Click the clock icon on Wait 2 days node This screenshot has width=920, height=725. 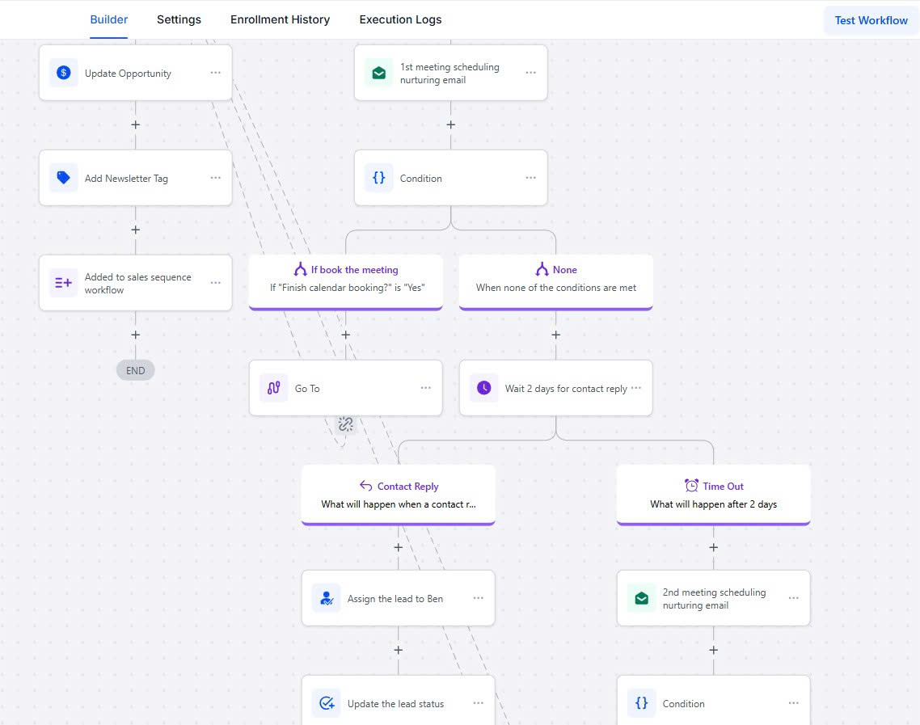(x=484, y=388)
